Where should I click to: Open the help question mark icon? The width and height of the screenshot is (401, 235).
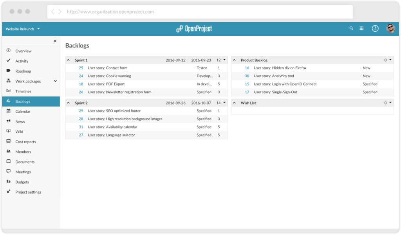point(375,28)
